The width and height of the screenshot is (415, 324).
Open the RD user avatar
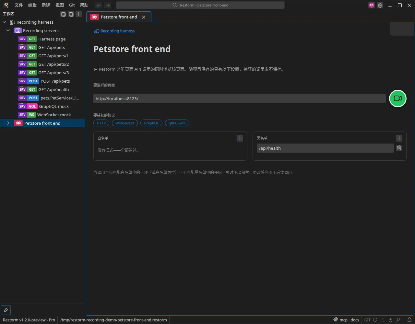pos(372,5)
